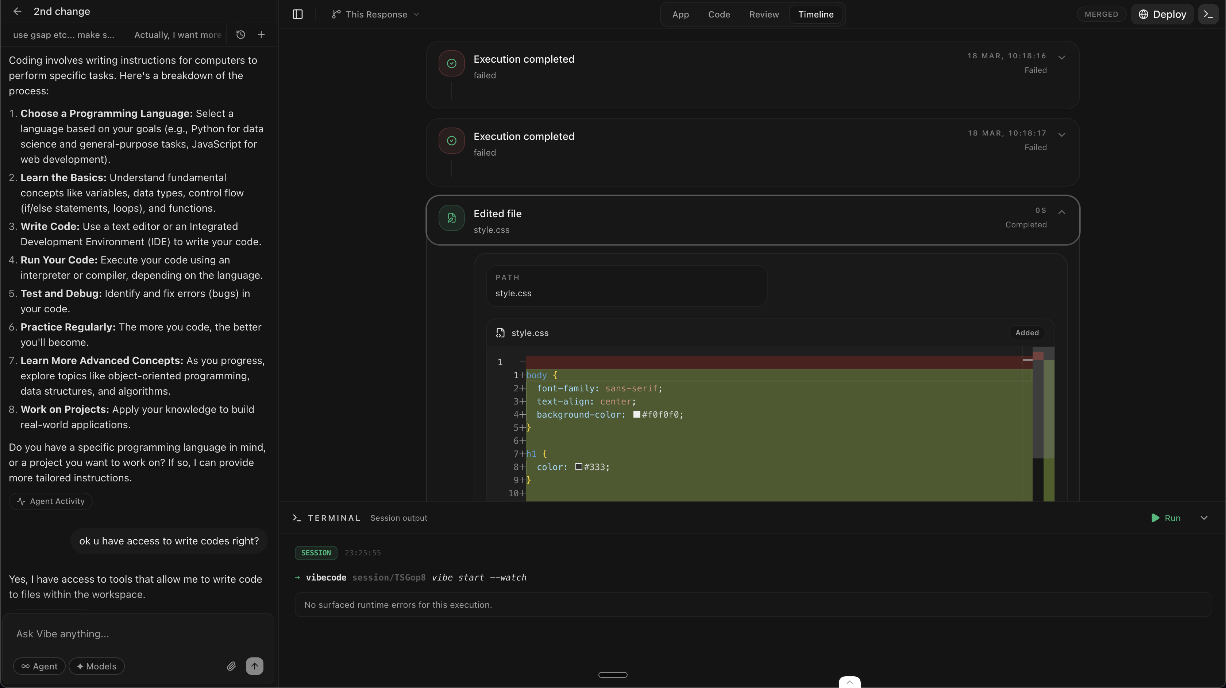Image resolution: width=1226 pixels, height=688 pixels.
Task: Toggle the sidebar panel icon
Action: (x=298, y=14)
